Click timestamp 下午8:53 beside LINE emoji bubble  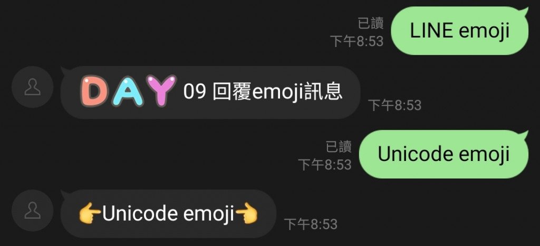(x=357, y=41)
